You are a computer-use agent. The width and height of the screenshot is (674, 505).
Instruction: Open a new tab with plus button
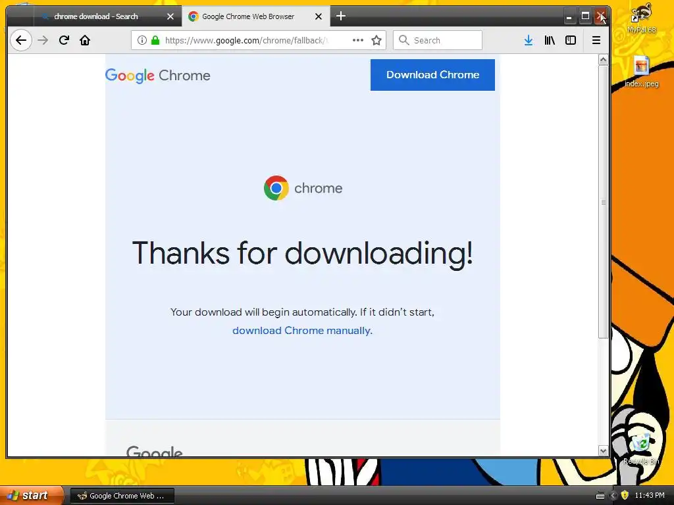click(340, 16)
